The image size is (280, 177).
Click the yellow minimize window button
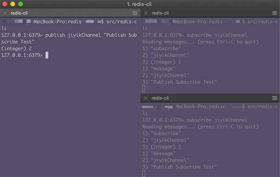[13, 4]
